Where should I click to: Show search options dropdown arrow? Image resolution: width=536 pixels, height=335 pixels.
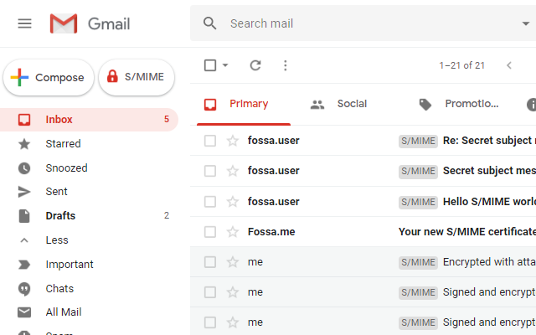point(526,23)
